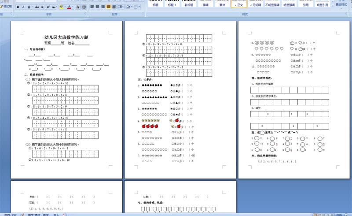Switch to Print Layout view
This screenshot has width=352, height=216.
(315, 215)
